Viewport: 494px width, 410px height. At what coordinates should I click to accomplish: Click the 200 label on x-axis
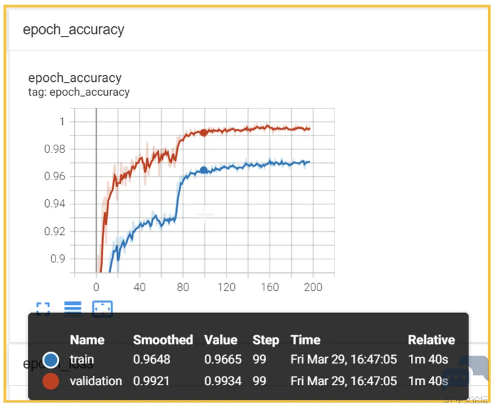tap(313, 287)
